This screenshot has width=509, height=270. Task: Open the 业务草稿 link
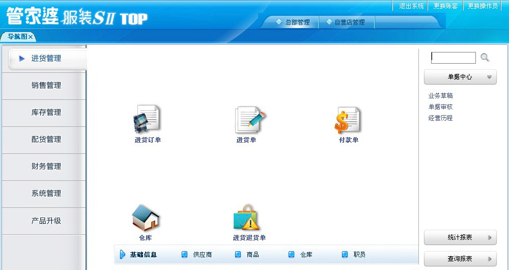(x=441, y=96)
